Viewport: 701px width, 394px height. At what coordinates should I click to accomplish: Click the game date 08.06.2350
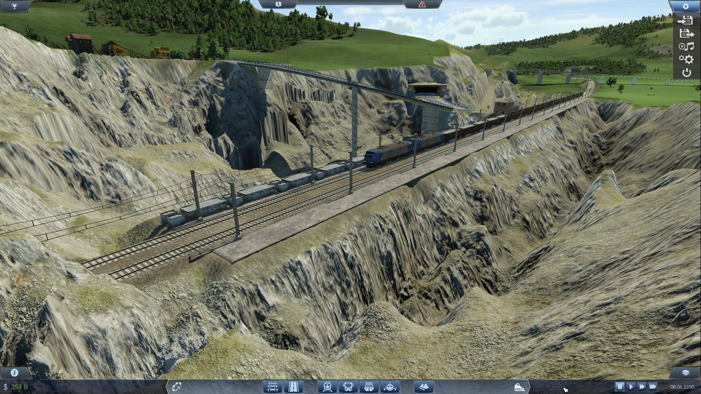click(682, 387)
